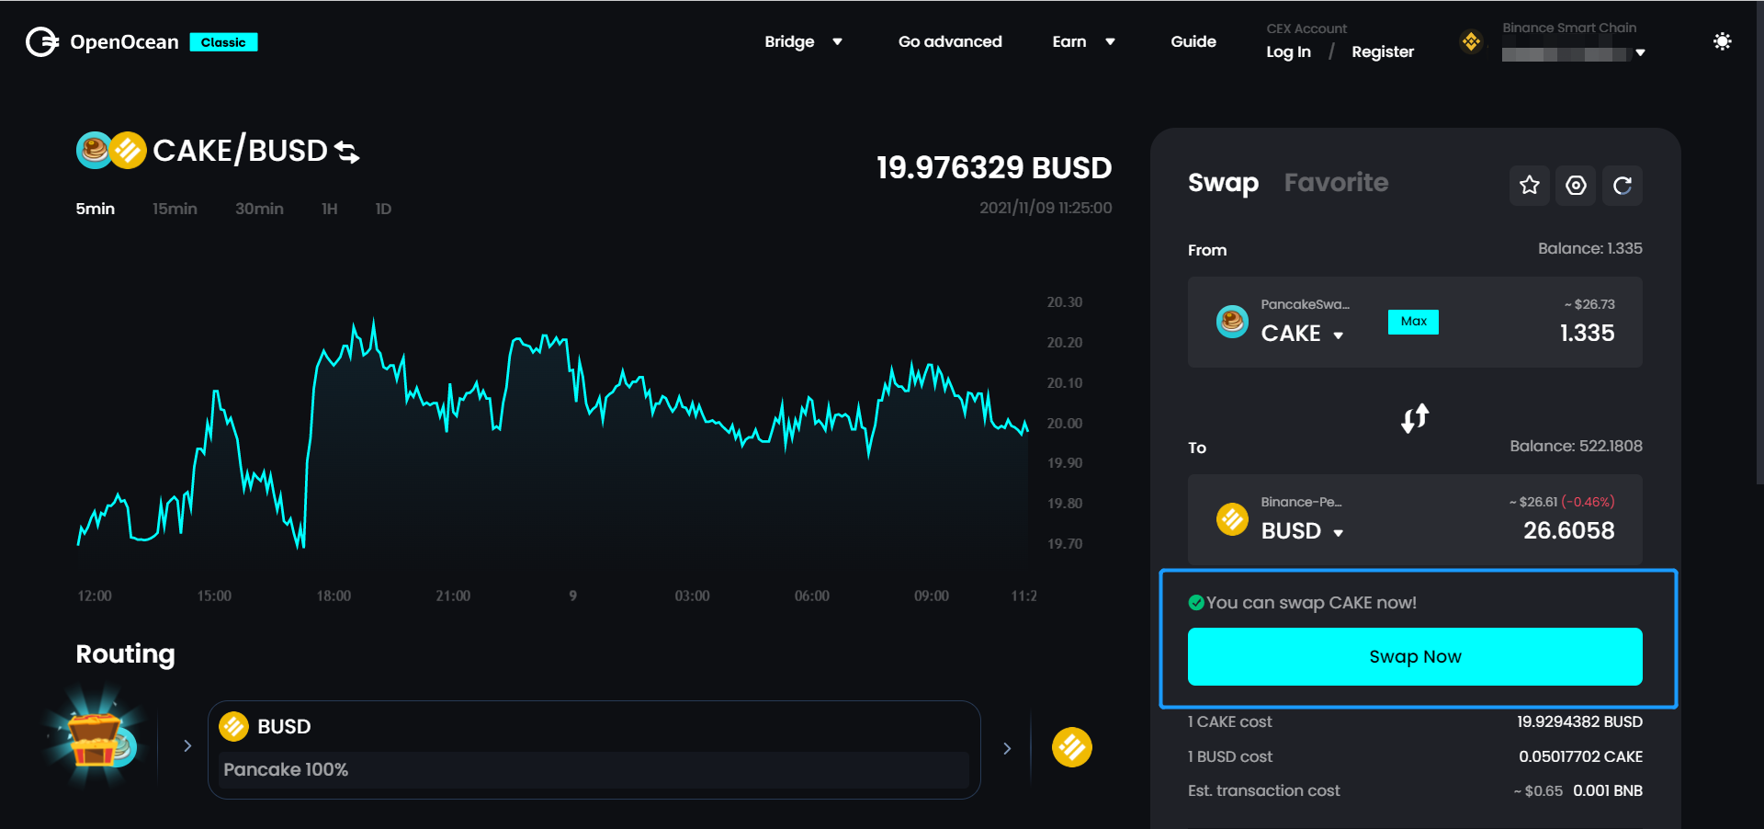Click the right chevron before routing card
The image size is (1764, 829).
[x=187, y=746]
